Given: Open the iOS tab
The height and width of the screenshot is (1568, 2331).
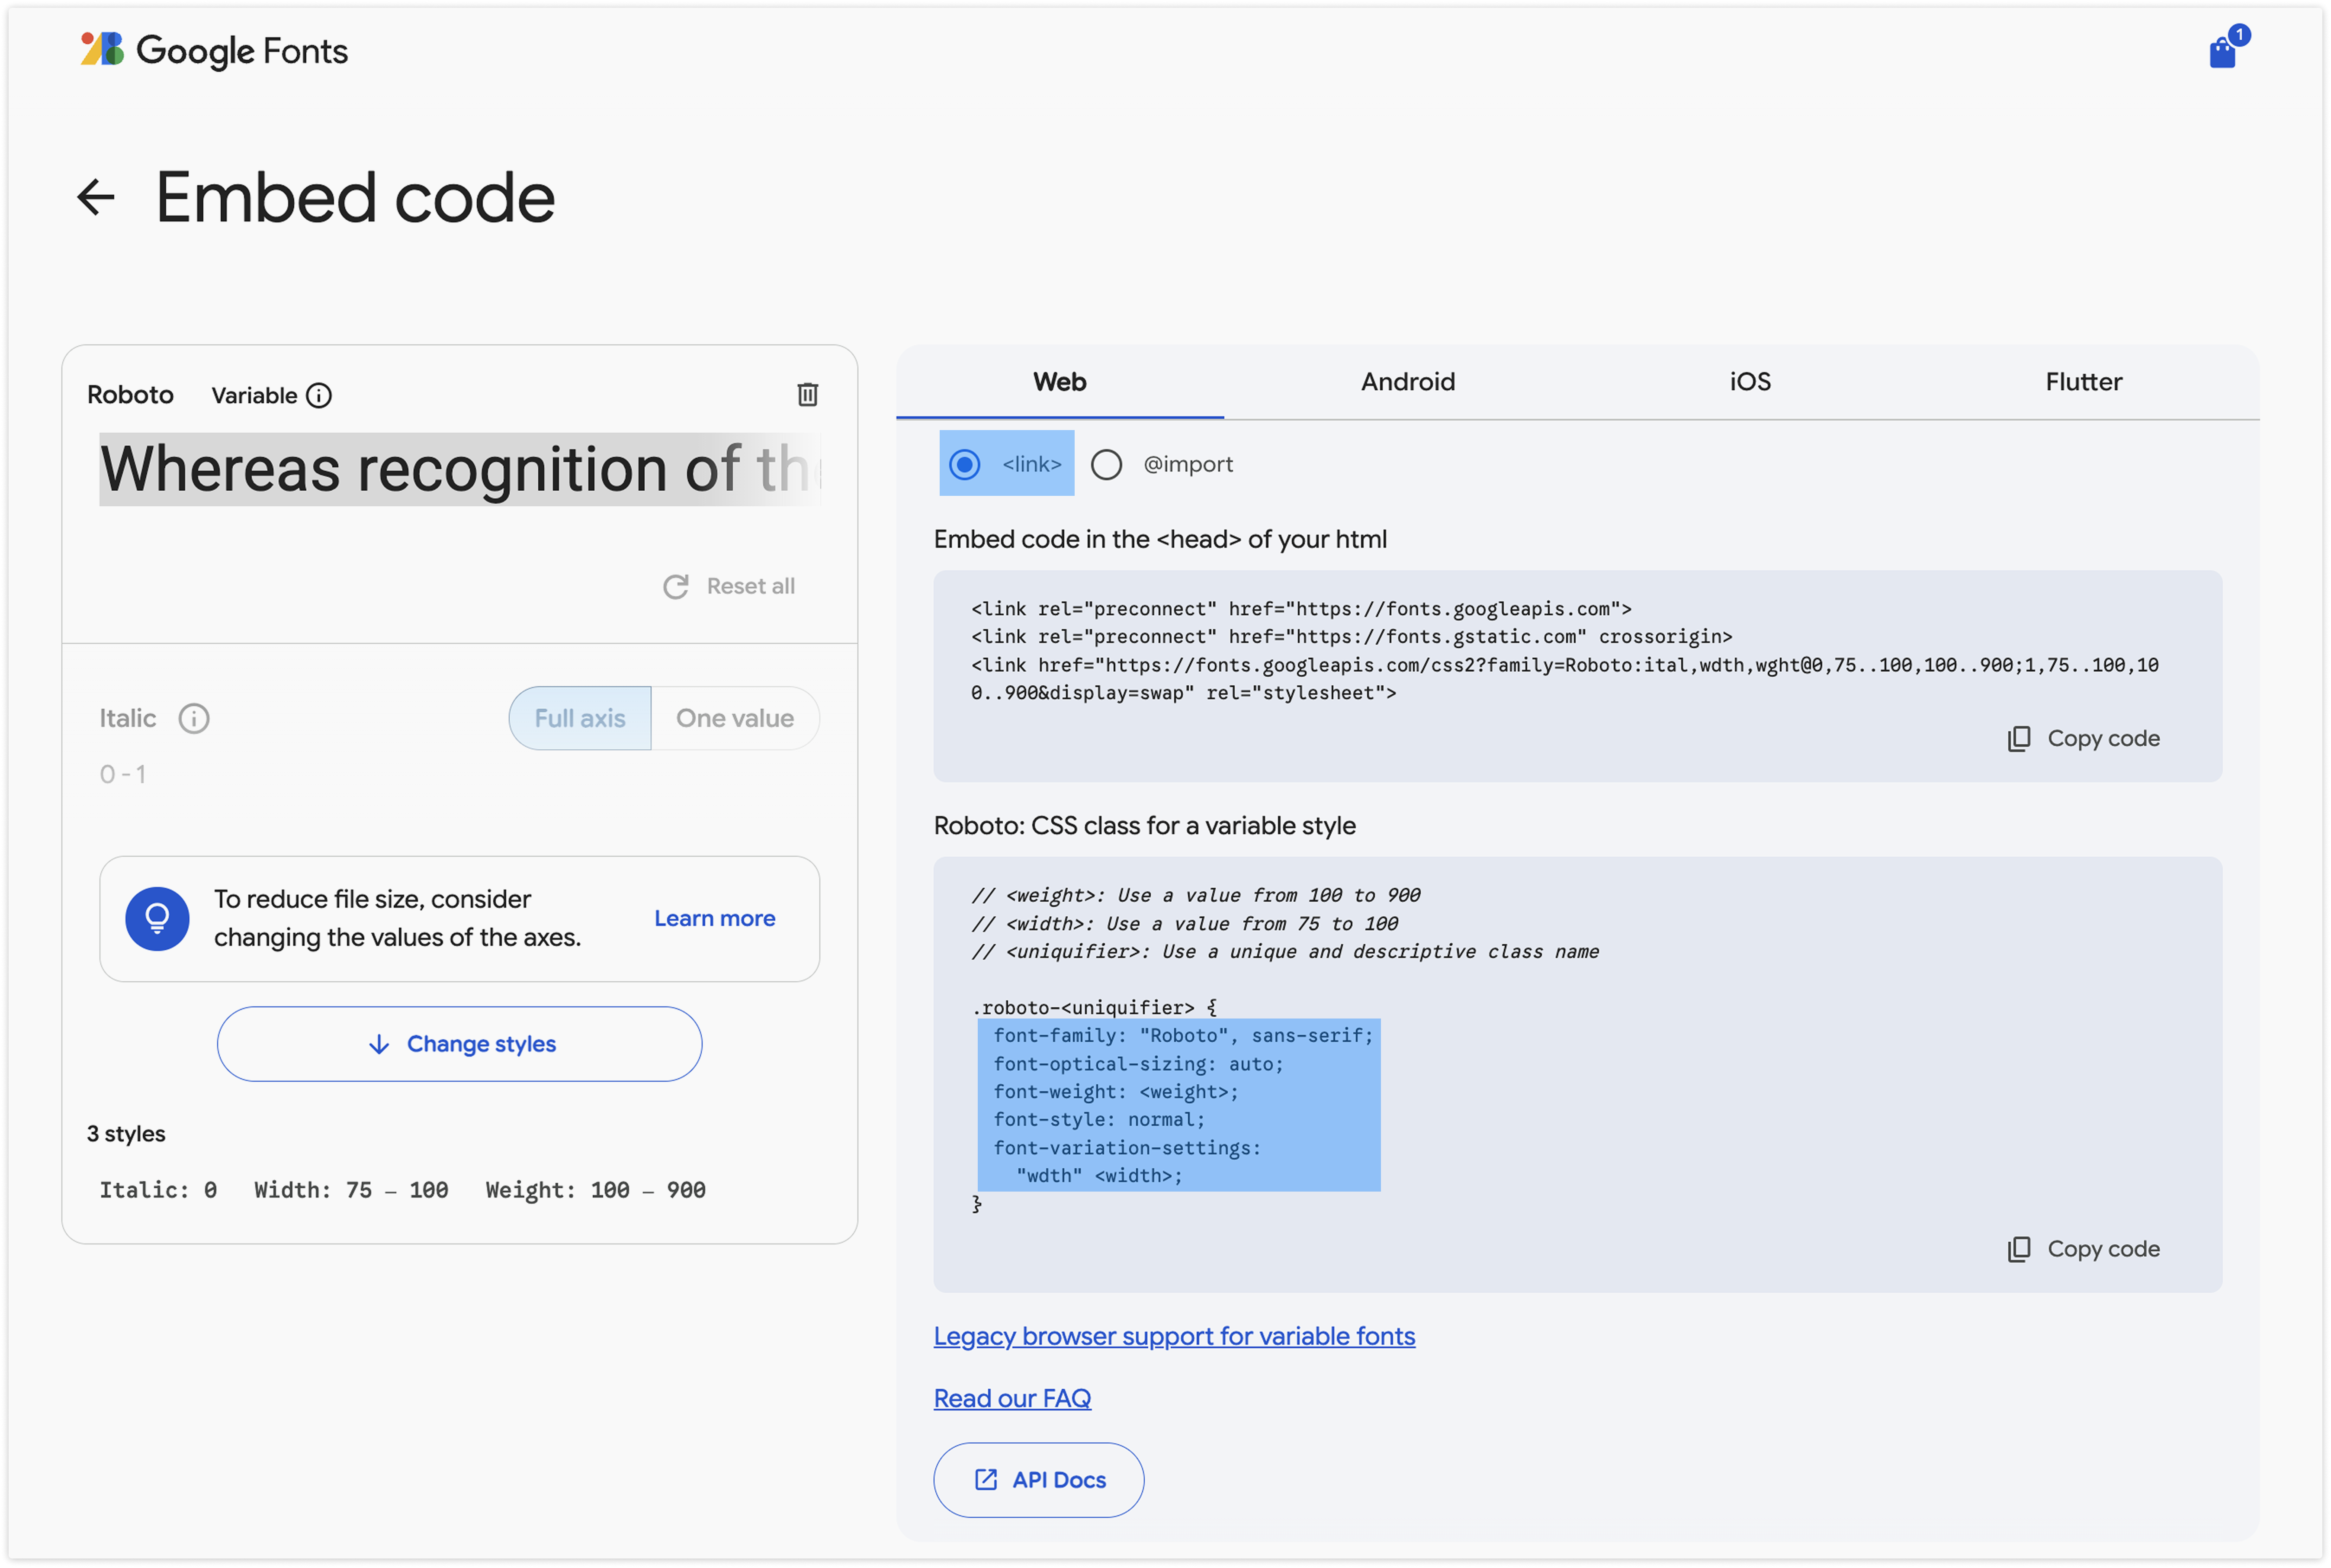Looking at the screenshot, I should click(1750, 382).
